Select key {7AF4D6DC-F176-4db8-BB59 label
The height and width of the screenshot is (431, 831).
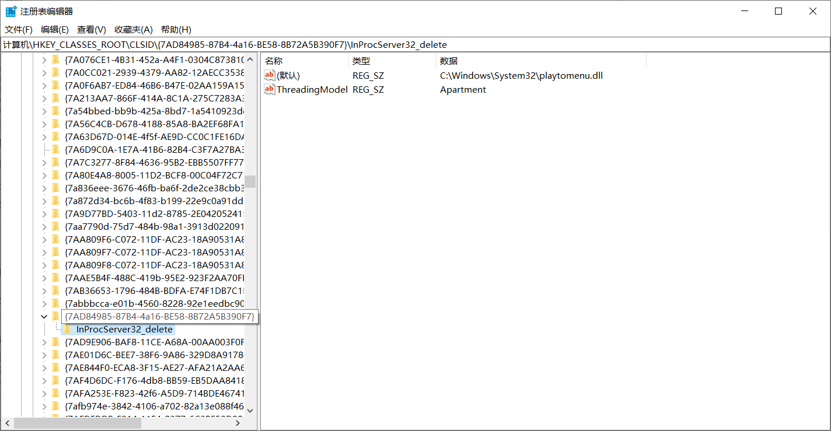154,381
